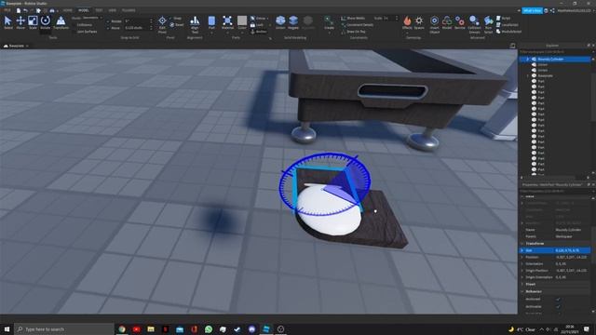Lock the selected part
This screenshot has height=335, width=596.
pos(257,25)
